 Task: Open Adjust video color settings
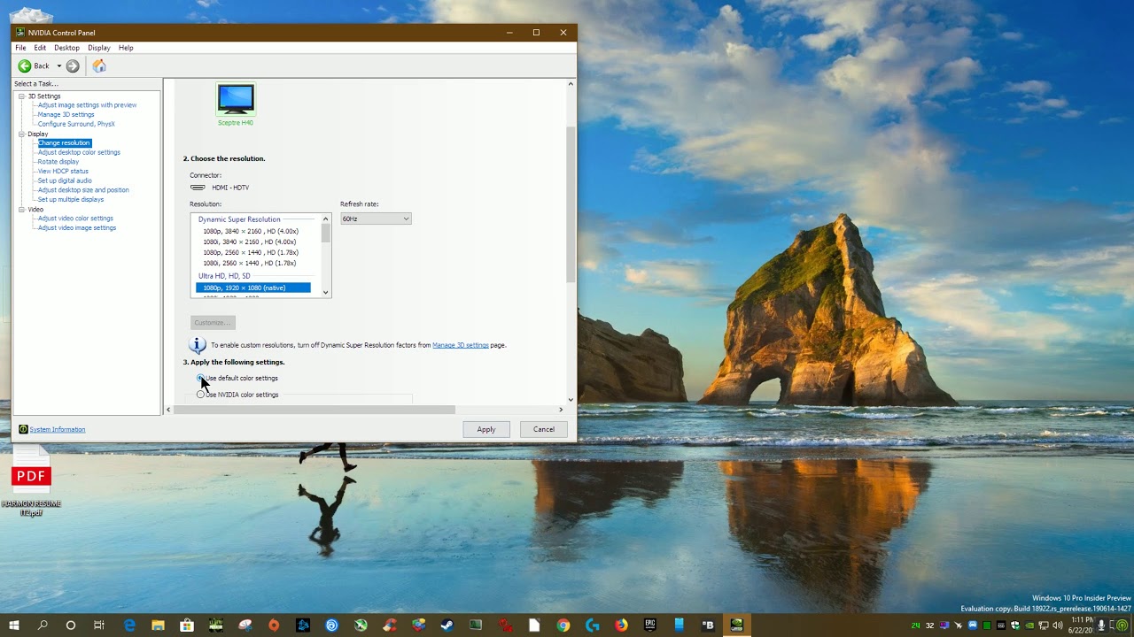tap(75, 219)
